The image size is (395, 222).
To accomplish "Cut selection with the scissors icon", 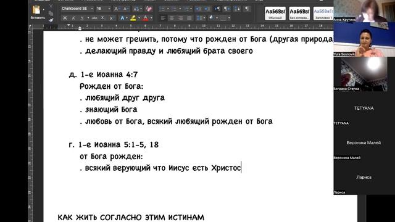I will (51, 6).
